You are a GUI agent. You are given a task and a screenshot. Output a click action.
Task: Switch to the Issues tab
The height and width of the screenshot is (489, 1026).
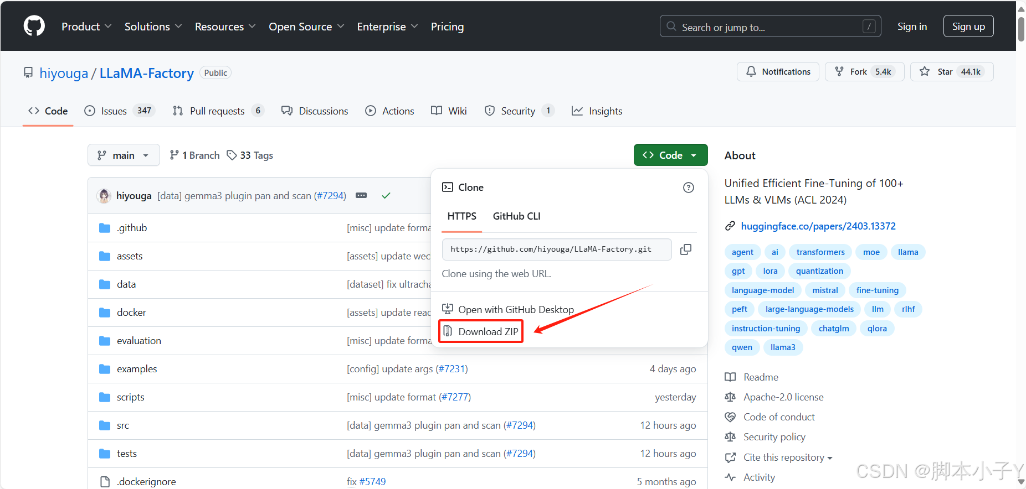pos(119,111)
